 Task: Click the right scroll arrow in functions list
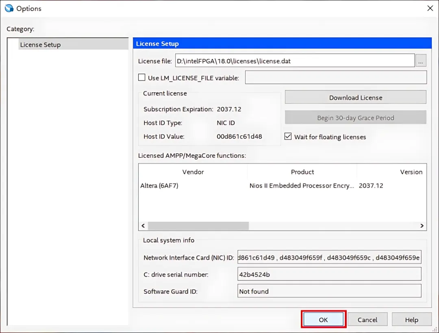pyautogui.click(x=422, y=226)
